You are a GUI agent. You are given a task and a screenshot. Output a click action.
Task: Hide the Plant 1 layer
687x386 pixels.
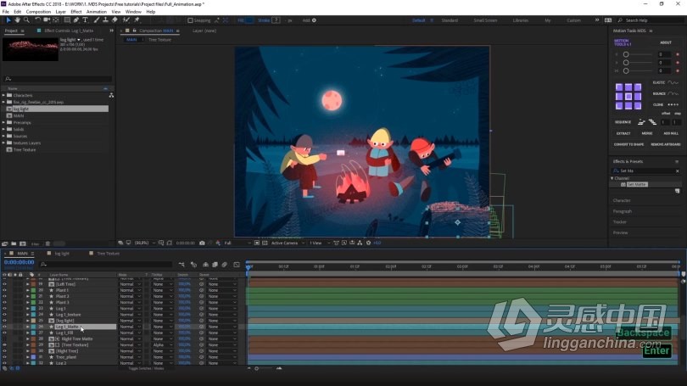coord(4,290)
